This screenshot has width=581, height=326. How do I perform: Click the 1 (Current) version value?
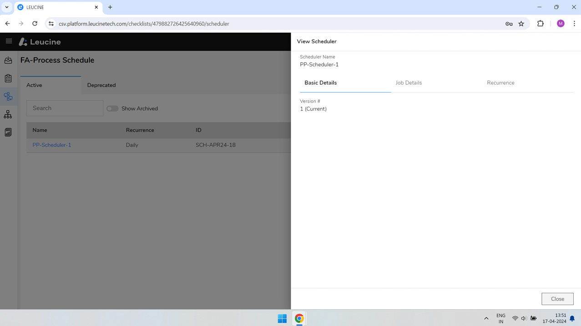pos(313,109)
